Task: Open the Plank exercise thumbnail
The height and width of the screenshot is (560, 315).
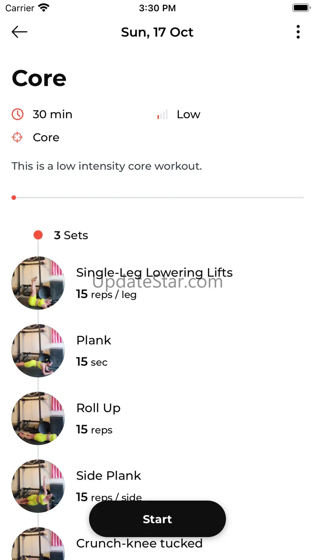Action: (x=38, y=350)
